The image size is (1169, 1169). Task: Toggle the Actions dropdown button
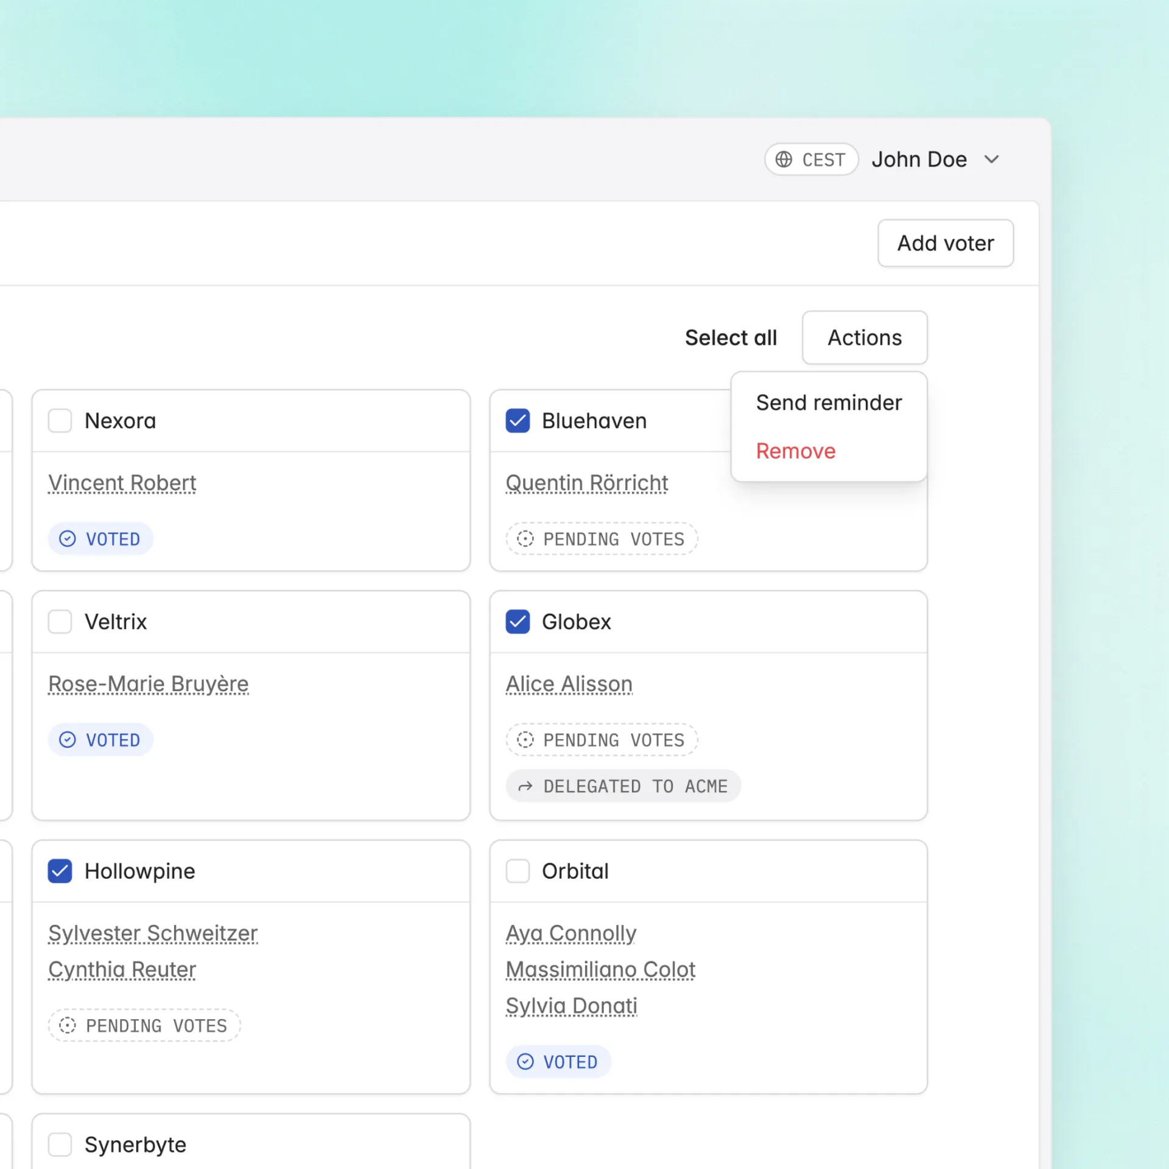[865, 338]
